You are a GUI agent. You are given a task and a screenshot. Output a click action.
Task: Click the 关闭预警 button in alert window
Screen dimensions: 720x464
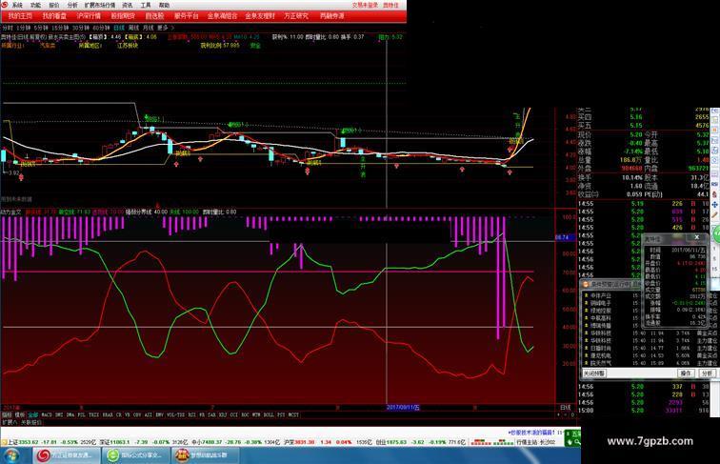[595, 373]
